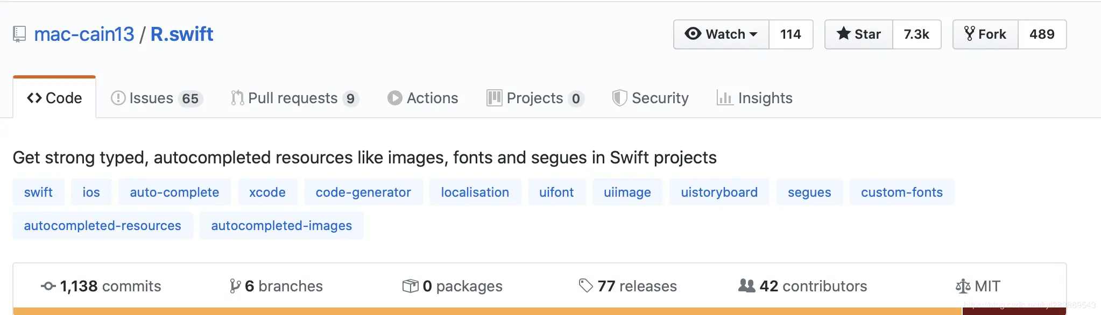
Task: Open the Pull requests tab
Action: 294,98
